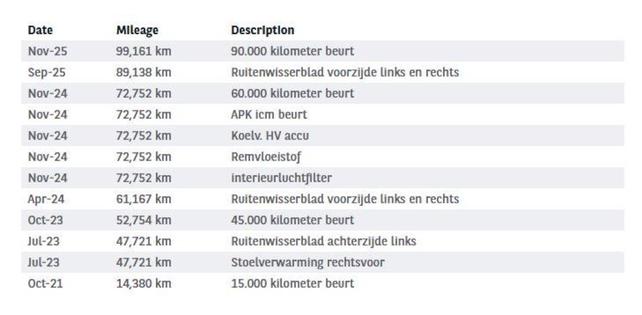The height and width of the screenshot is (315, 642).
Task: Click the Description column header
Action: pyautogui.click(x=262, y=30)
